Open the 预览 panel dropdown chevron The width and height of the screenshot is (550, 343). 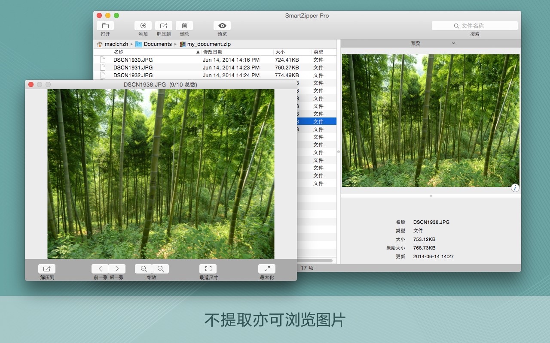coord(453,43)
